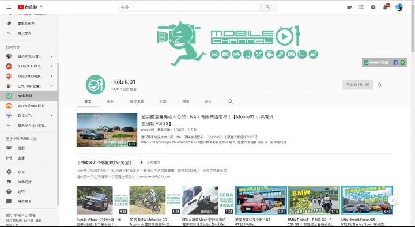415x227 pixels.
Task: Open Маша и Медв... subscription
Action: (29, 76)
